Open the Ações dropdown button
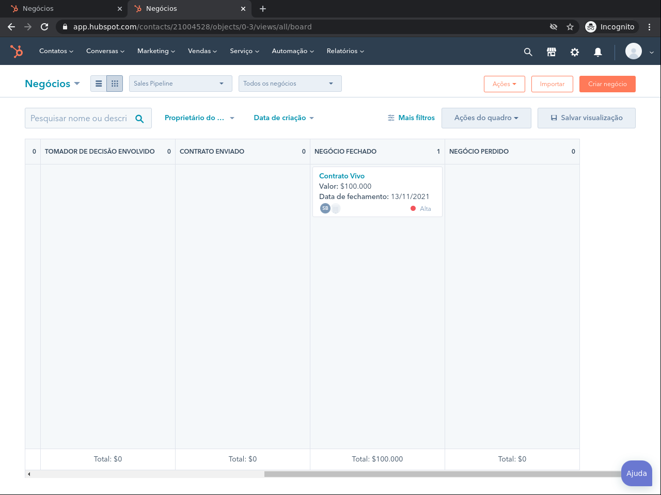 click(x=505, y=84)
